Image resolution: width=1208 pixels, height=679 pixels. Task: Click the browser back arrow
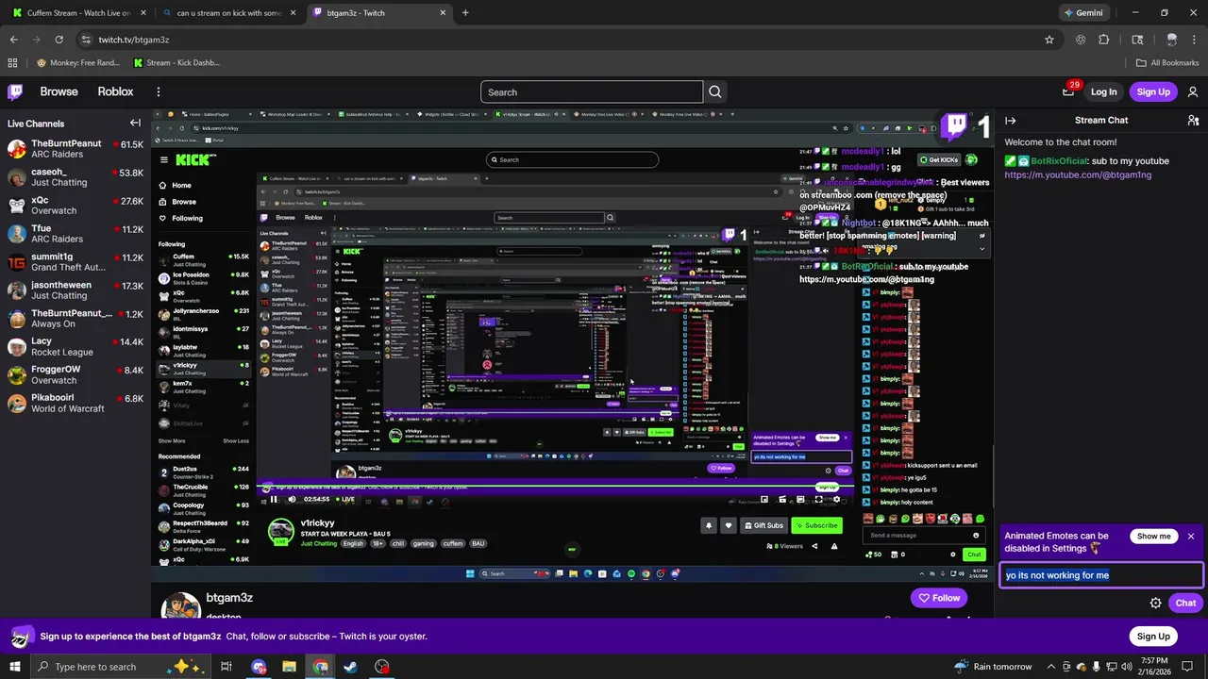point(13,40)
